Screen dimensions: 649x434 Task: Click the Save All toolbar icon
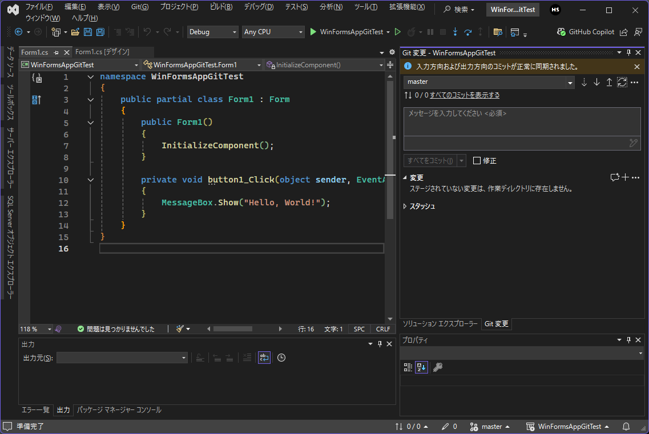pos(100,32)
